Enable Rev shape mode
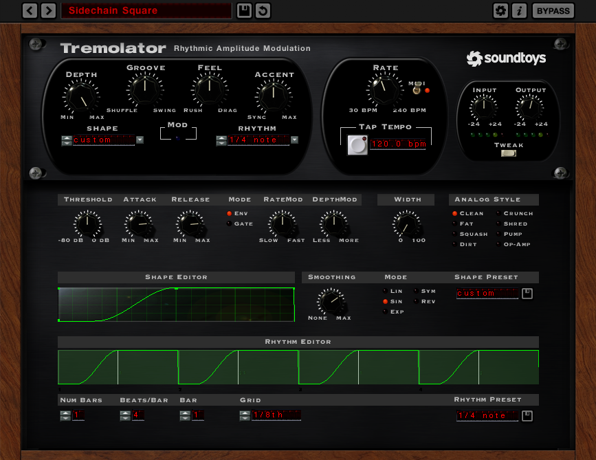The width and height of the screenshot is (596, 460). pyautogui.click(x=425, y=301)
